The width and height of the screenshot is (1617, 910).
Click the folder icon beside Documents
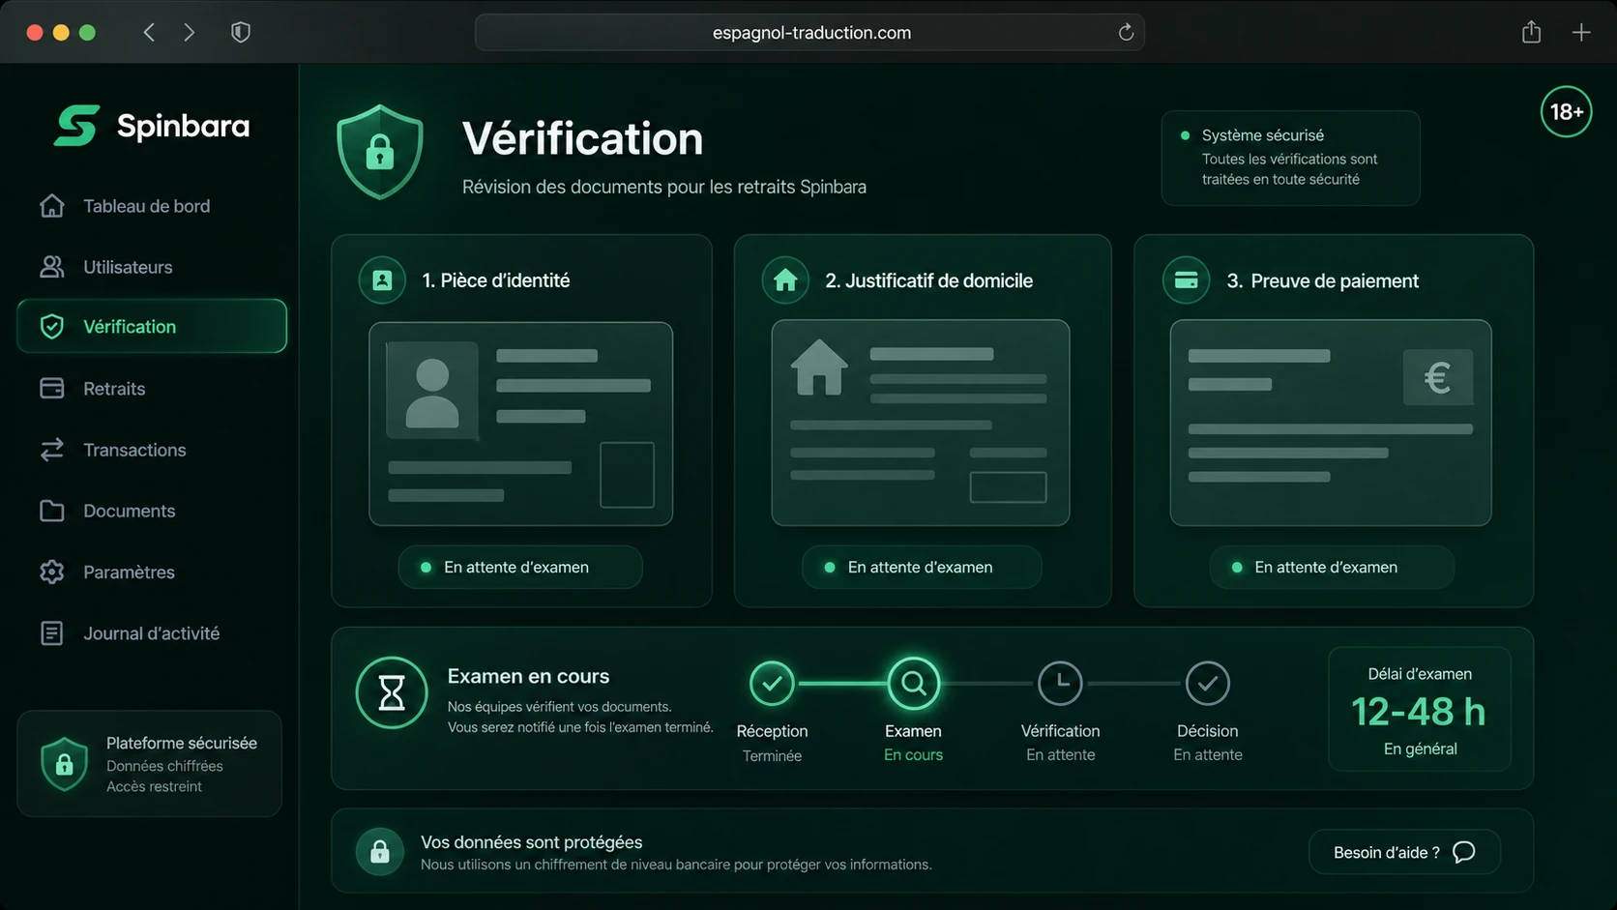(52, 511)
